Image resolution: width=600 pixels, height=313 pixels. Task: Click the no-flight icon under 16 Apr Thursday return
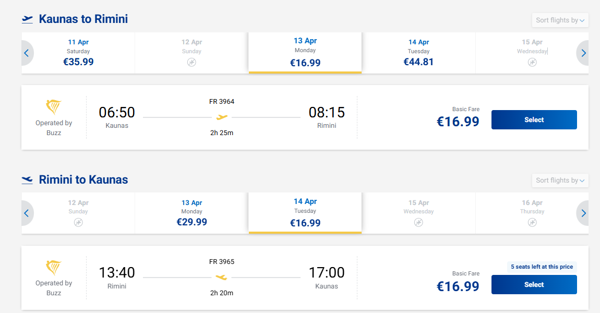click(532, 223)
